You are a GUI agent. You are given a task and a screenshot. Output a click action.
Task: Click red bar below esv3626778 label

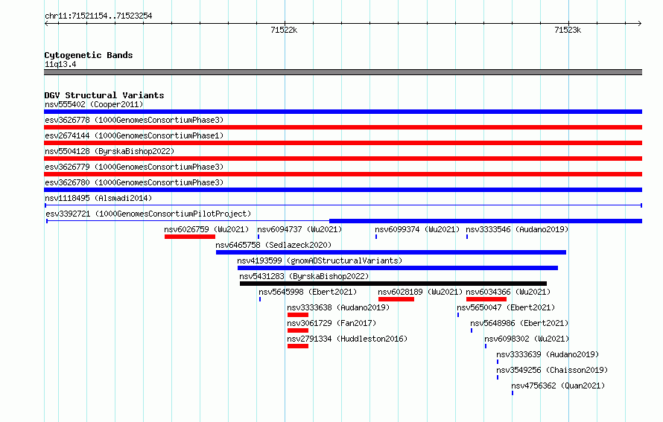click(343, 127)
